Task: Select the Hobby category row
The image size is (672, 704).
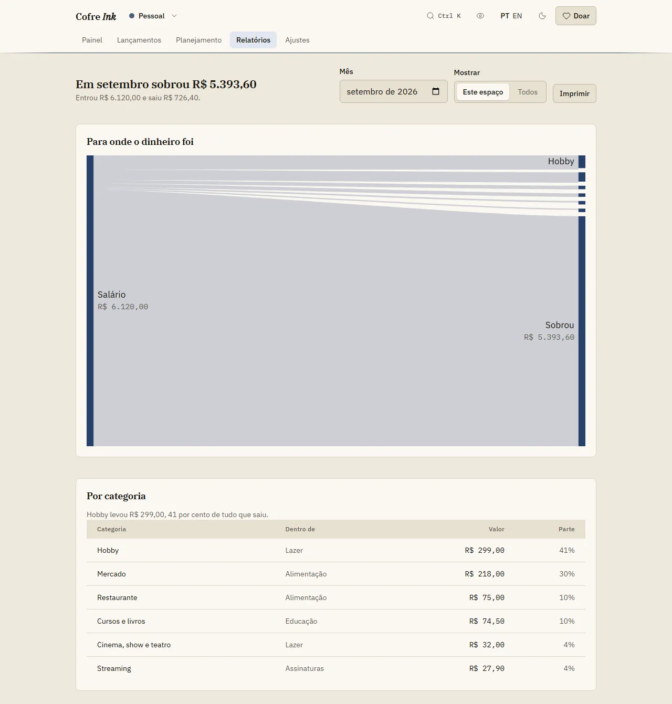Action: coord(336,550)
